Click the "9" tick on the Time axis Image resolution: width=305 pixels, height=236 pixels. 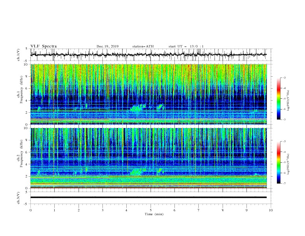246,210
